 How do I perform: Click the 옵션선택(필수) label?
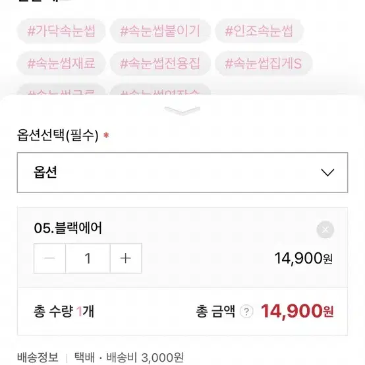click(x=58, y=135)
